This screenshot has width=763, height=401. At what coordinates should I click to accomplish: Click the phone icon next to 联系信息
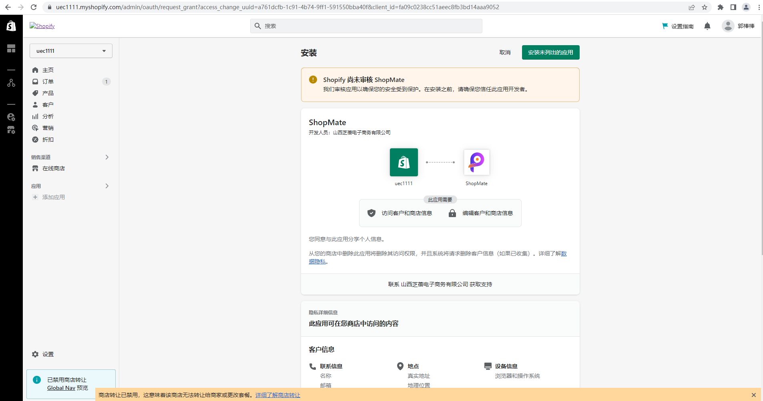(313, 366)
